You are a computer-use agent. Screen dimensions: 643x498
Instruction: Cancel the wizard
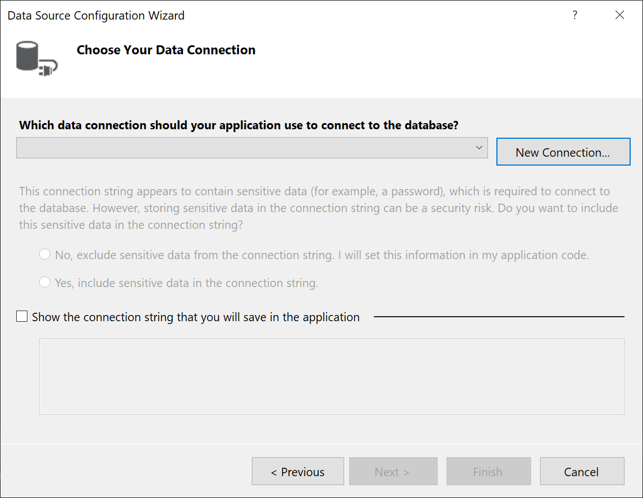click(x=581, y=472)
